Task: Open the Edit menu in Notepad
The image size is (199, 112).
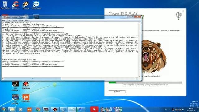Action: click(x=8, y=20)
